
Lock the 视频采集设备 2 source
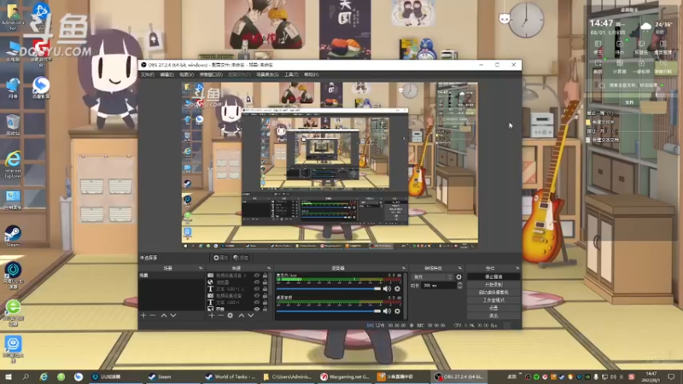(265, 276)
